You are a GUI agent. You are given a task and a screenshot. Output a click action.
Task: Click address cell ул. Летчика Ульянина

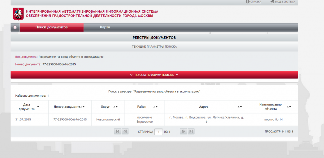pyautogui.click(x=207, y=119)
